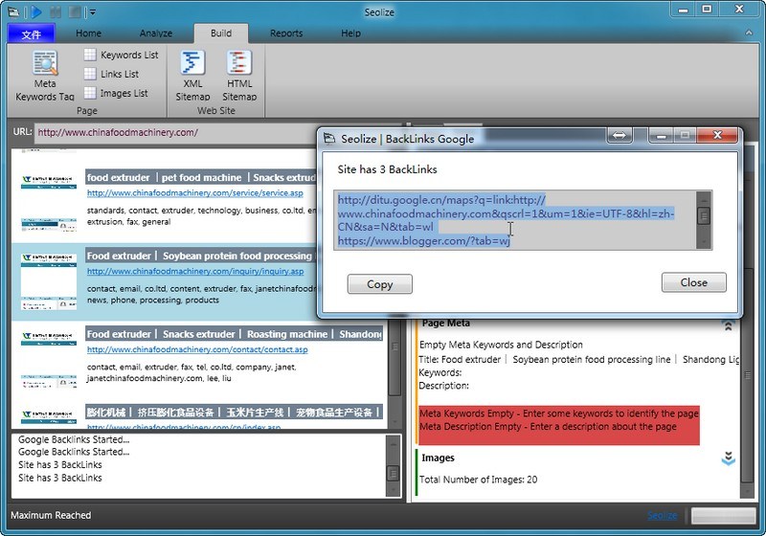Image resolution: width=766 pixels, height=536 pixels.
Task: Select the Build ribbon tab
Action: coord(221,33)
